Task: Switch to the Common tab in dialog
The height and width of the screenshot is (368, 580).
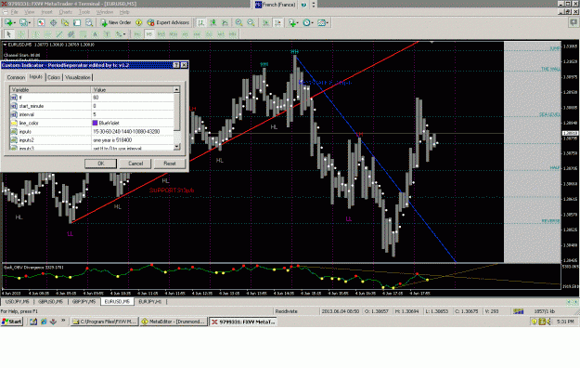Action: (16, 77)
